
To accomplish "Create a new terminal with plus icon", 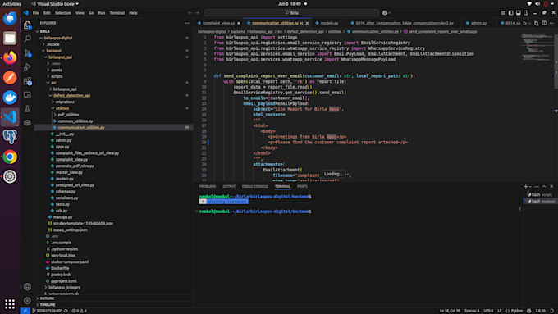I will click(526, 186).
